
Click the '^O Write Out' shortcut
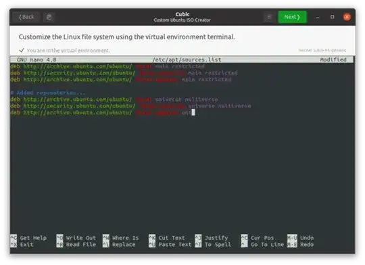click(76, 238)
